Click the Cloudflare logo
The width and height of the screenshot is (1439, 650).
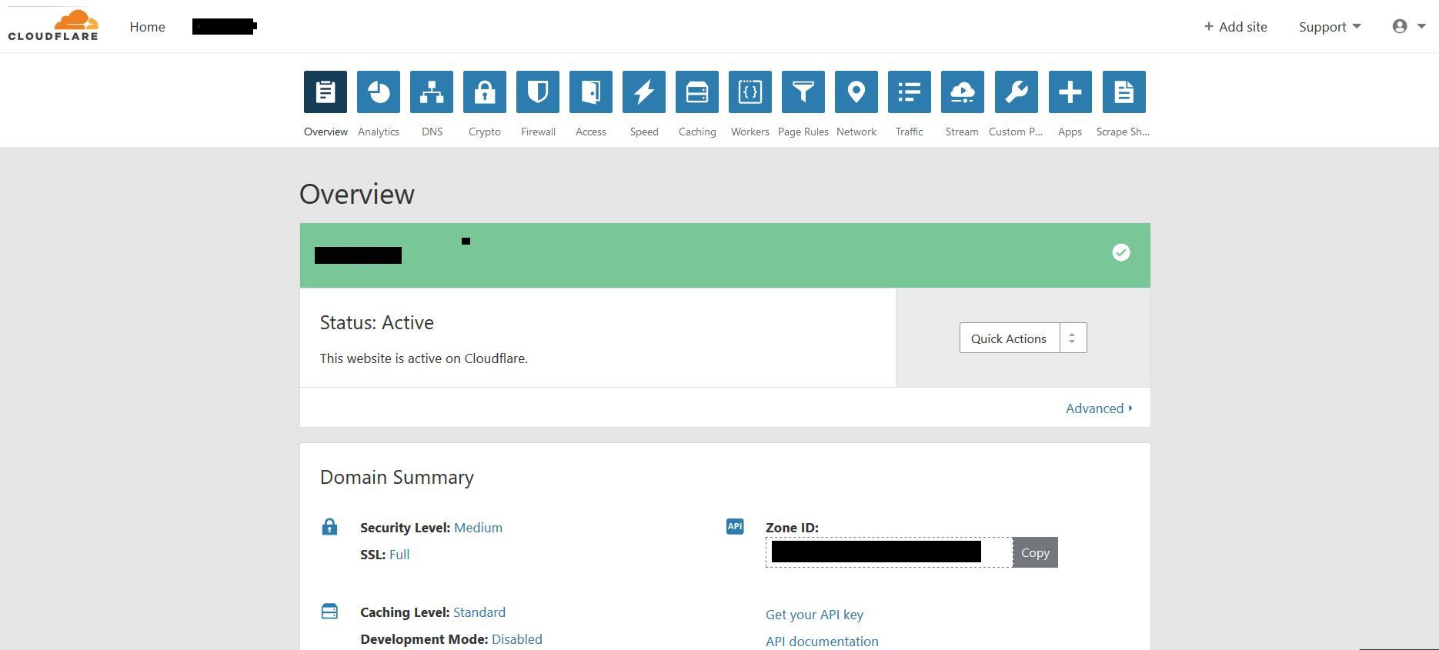click(x=53, y=25)
